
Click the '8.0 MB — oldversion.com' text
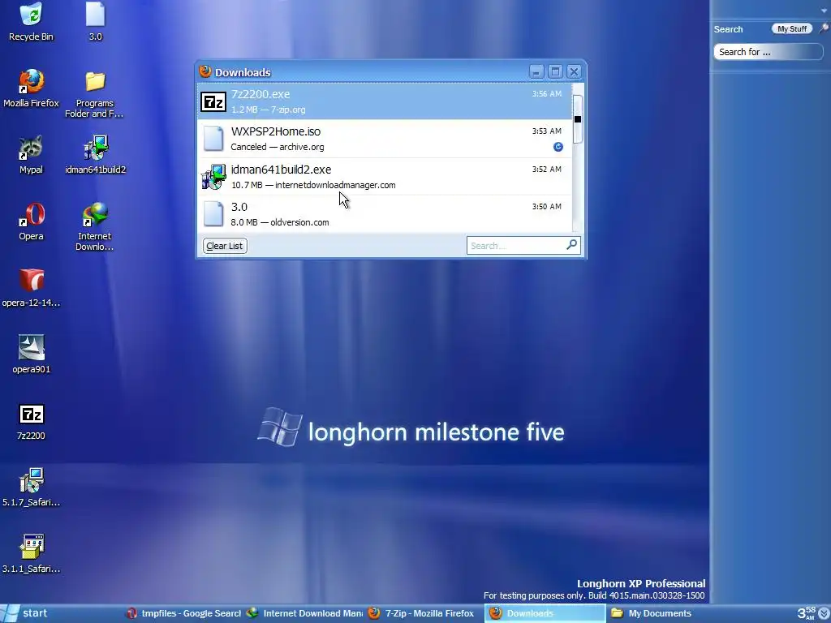tap(280, 222)
